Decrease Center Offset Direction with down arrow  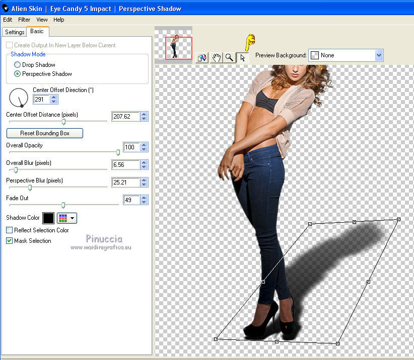point(54,102)
